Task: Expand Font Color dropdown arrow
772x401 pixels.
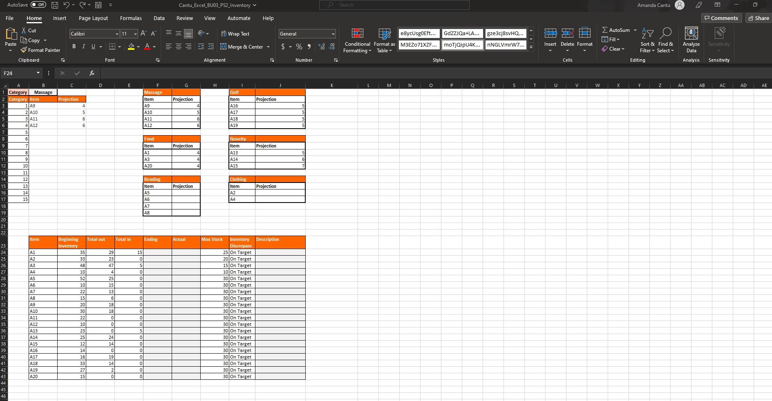Action: point(154,47)
